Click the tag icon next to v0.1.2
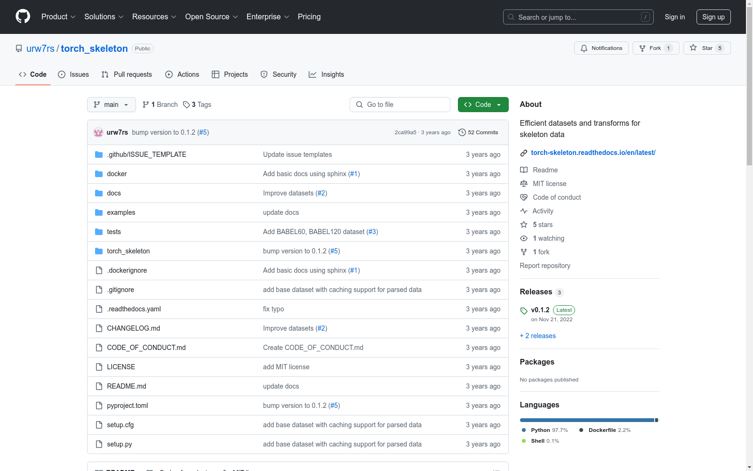 (x=524, y=311)
